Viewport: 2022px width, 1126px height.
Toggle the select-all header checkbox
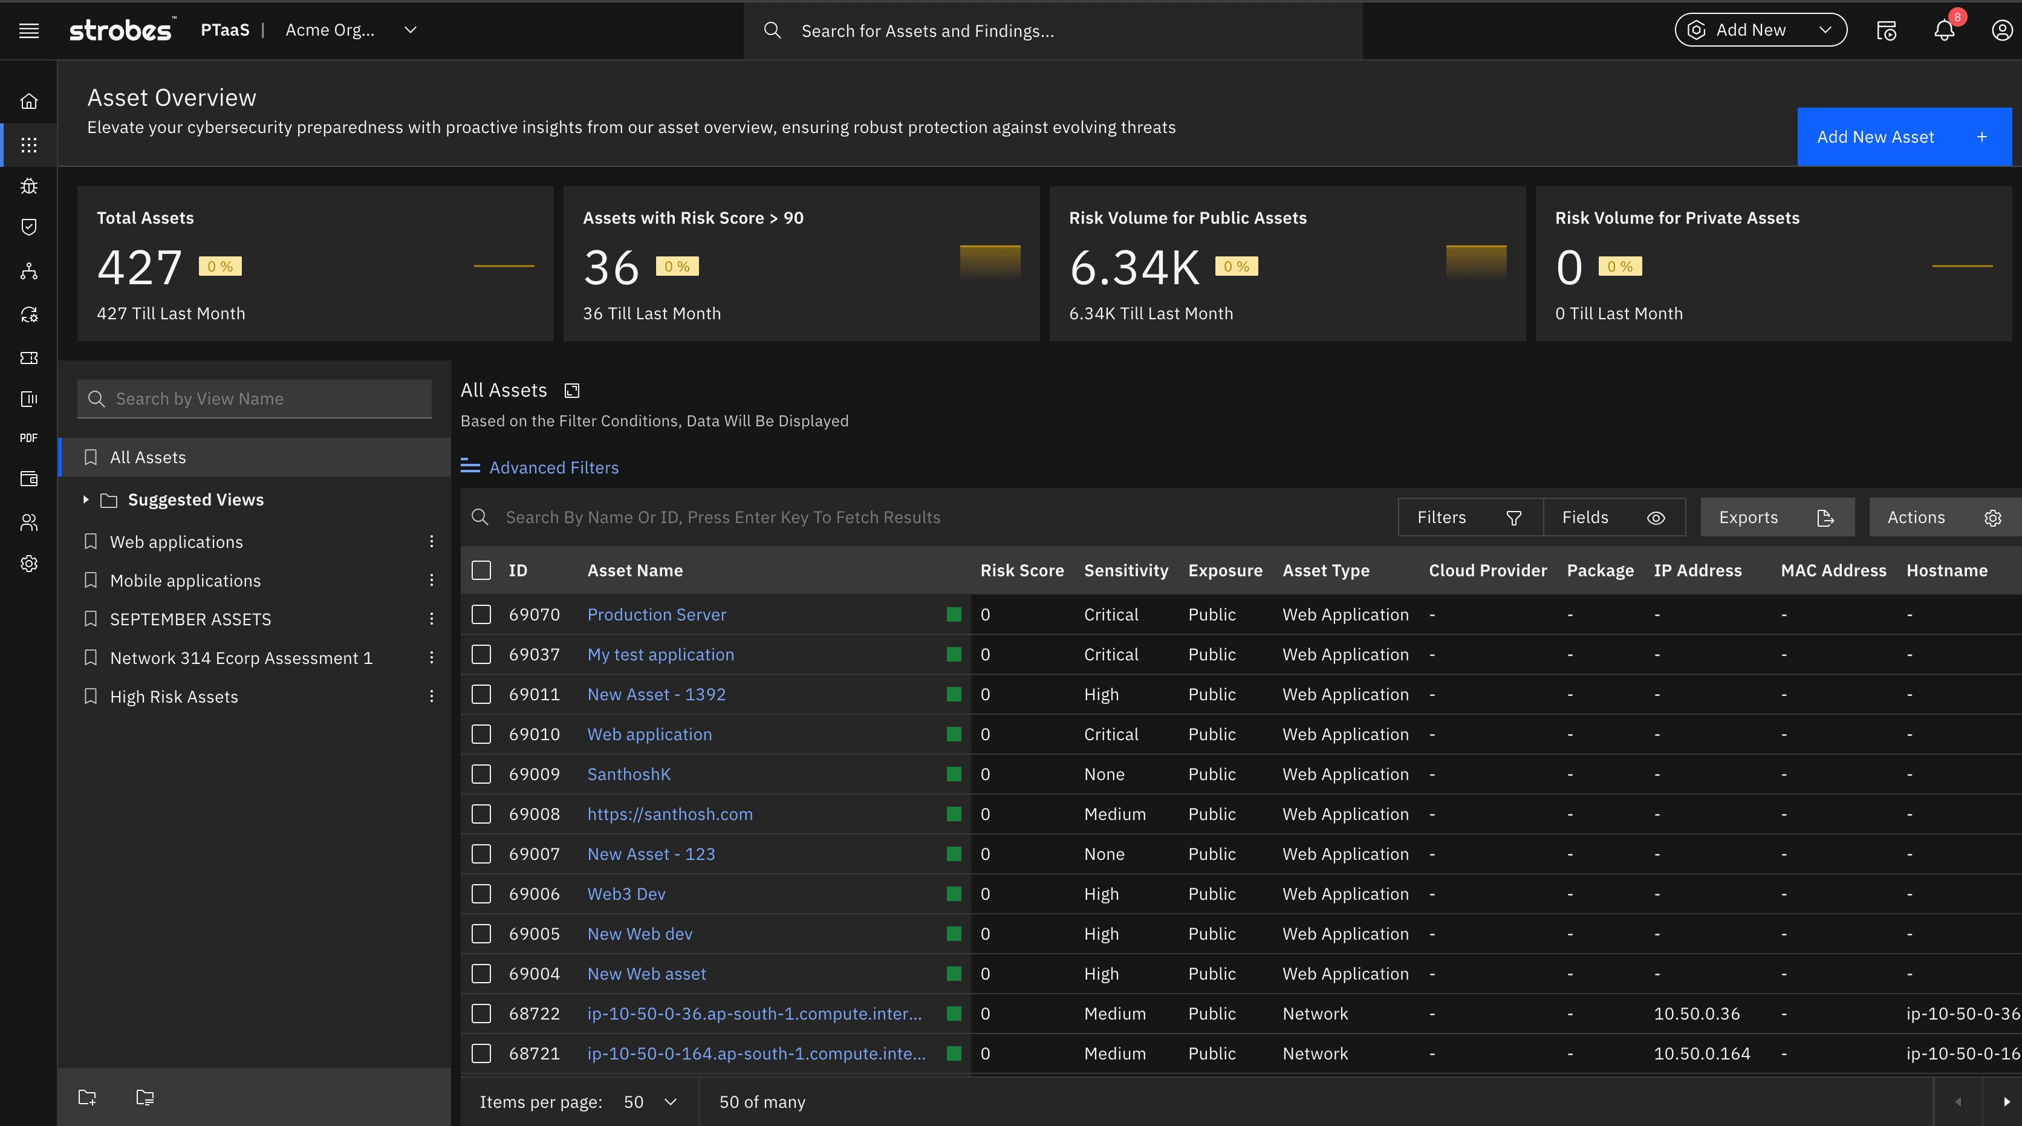[481, 570]
